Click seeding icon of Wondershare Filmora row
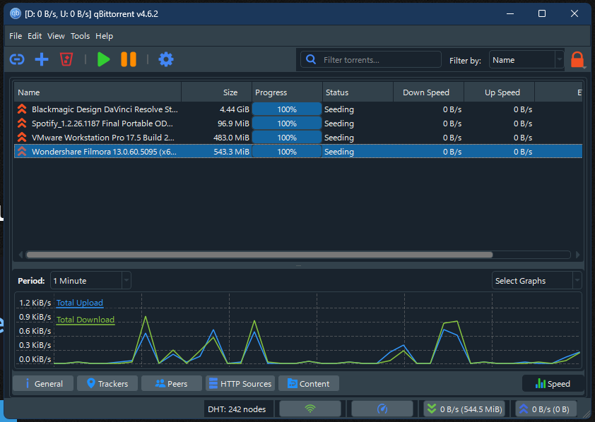 coord(22,151)
